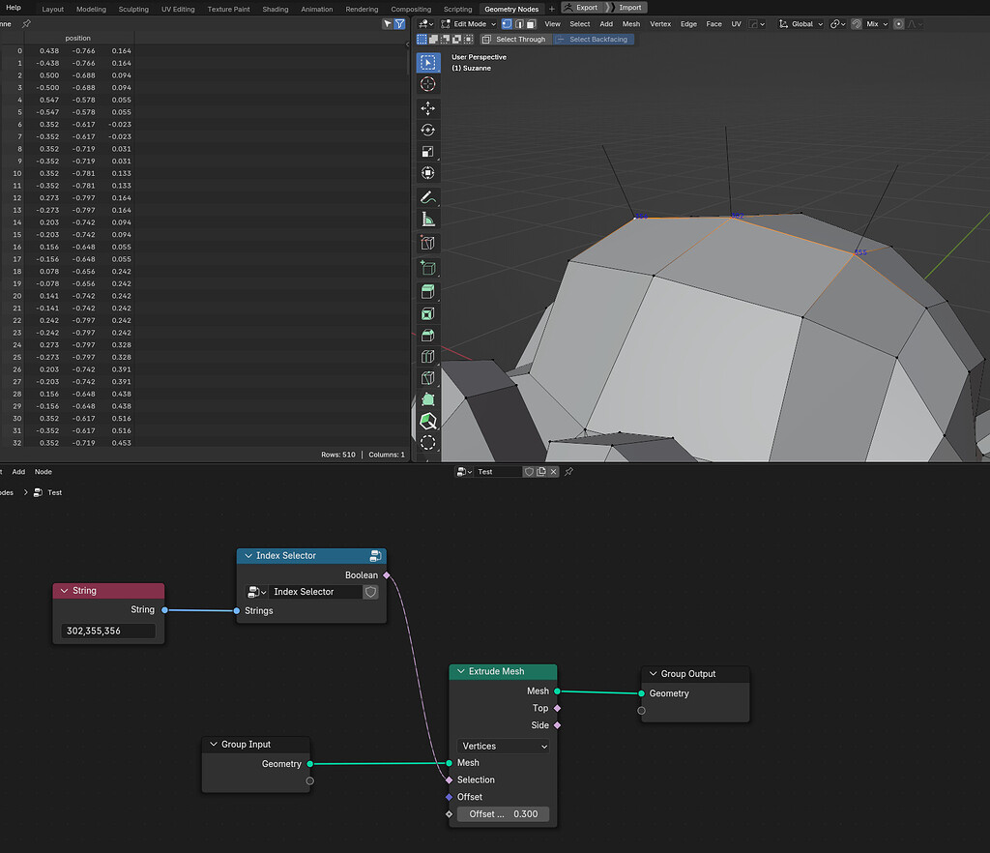Select the 3D Cursor tool
Screen dimensions: 990x853
click(428, 84)
